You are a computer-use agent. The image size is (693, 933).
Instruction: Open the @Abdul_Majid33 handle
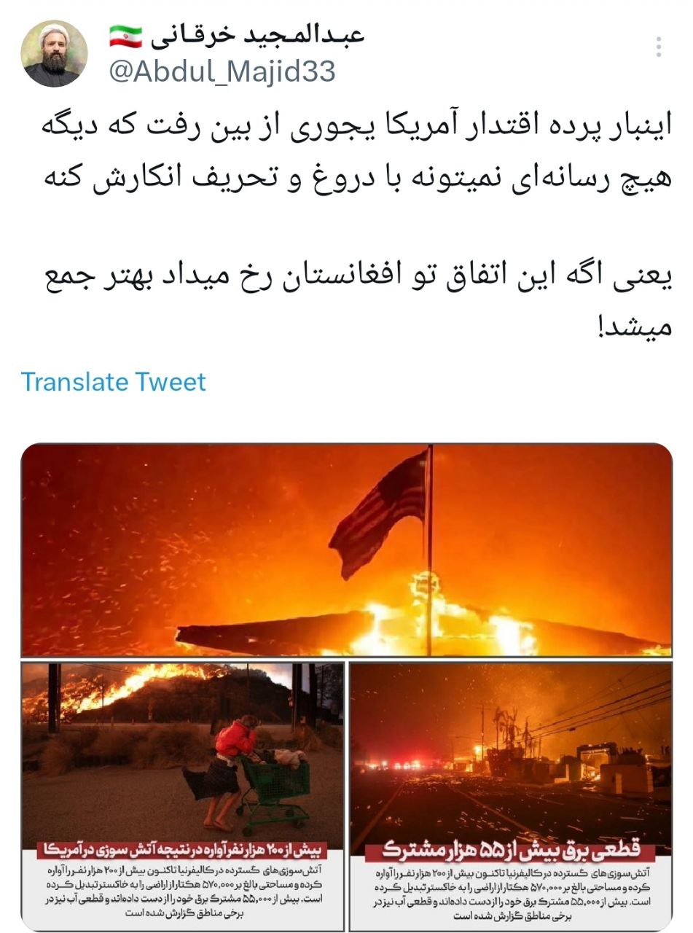tap(222, 71)
